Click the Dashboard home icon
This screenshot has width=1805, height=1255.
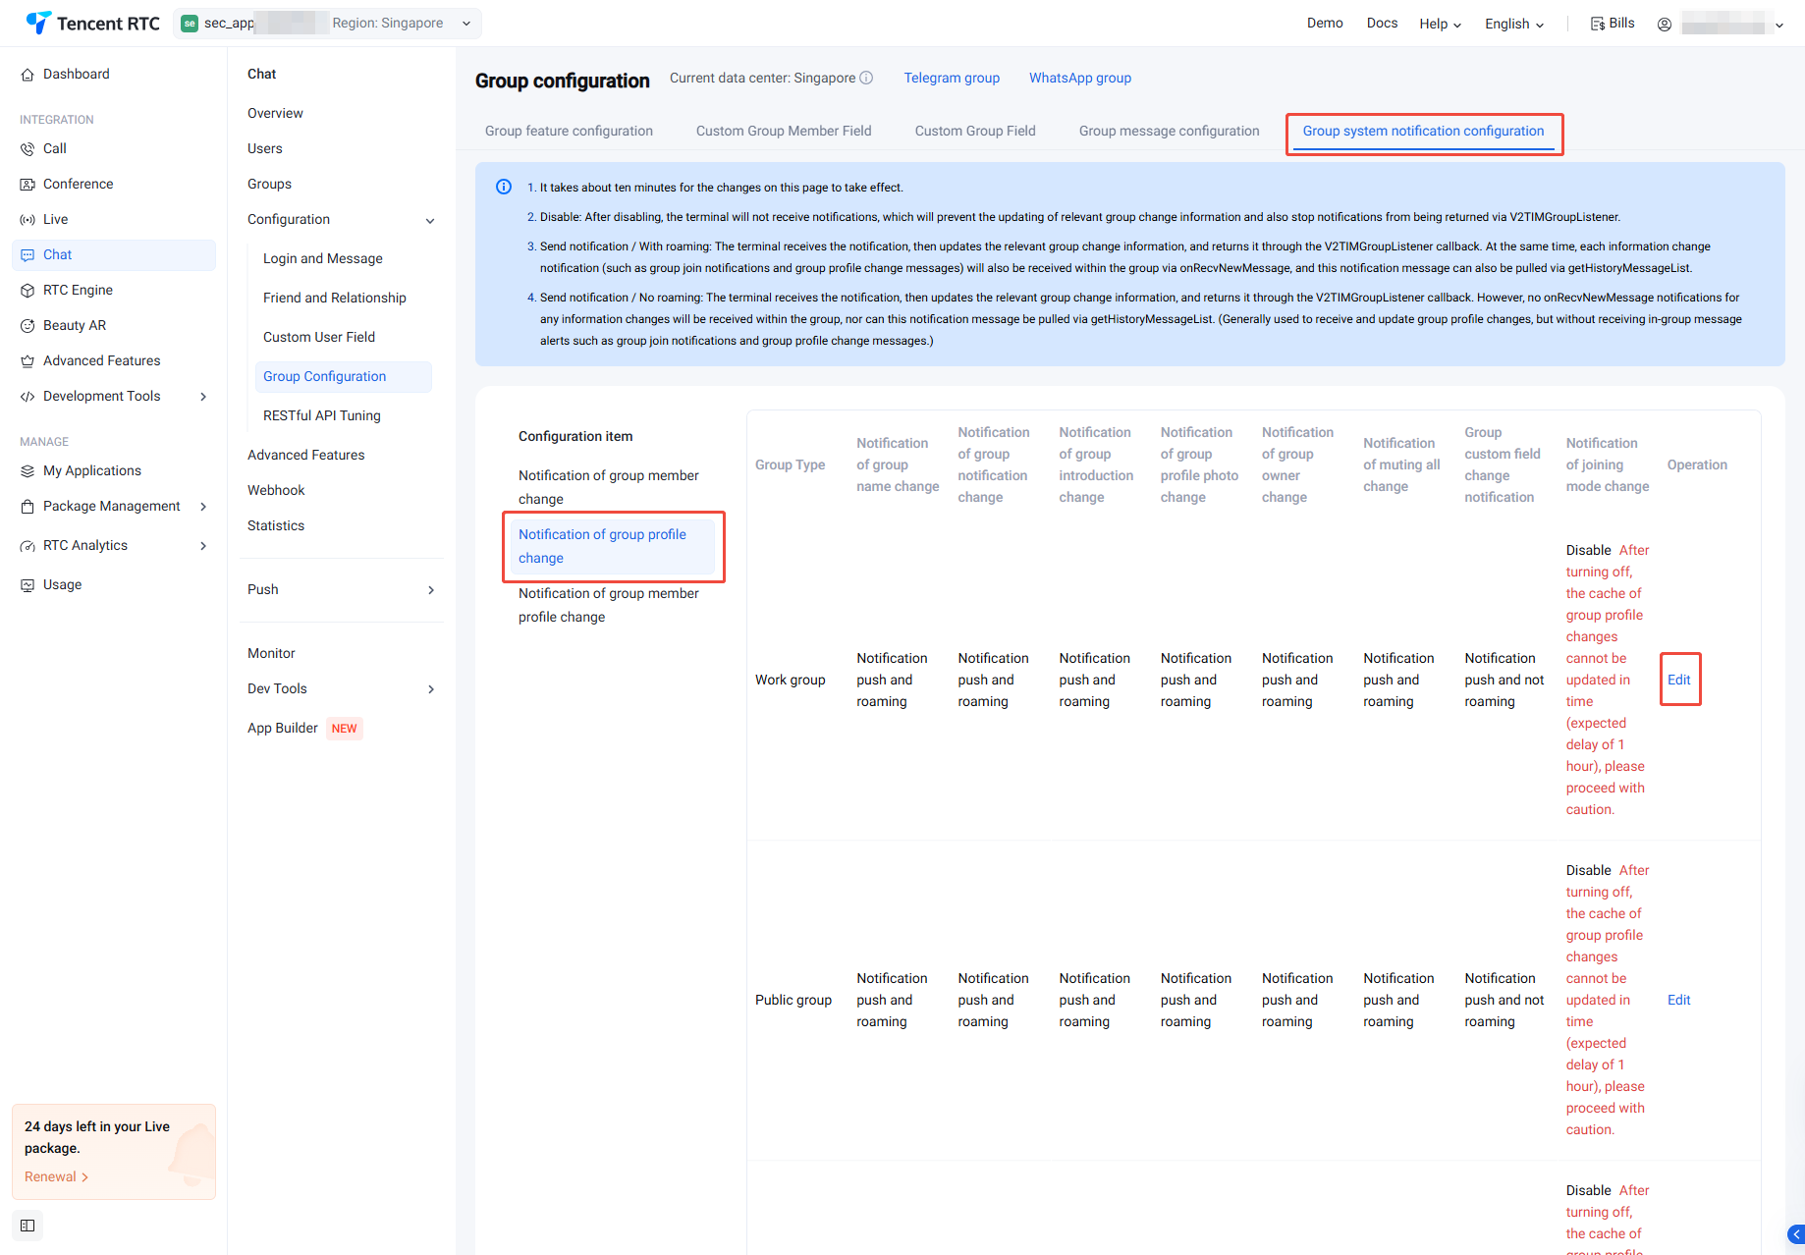click(x=27, y=75)
